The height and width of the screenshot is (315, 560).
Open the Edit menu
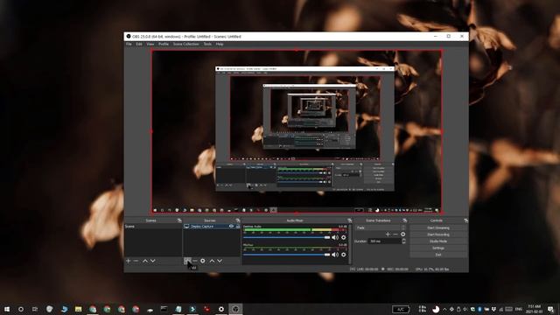pyautogui.click(x=139, y=44)
